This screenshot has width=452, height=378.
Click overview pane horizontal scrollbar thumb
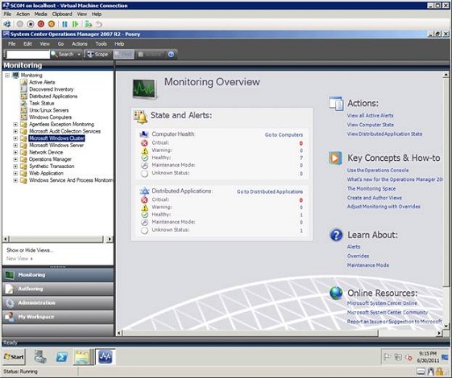tap(251, 333)
